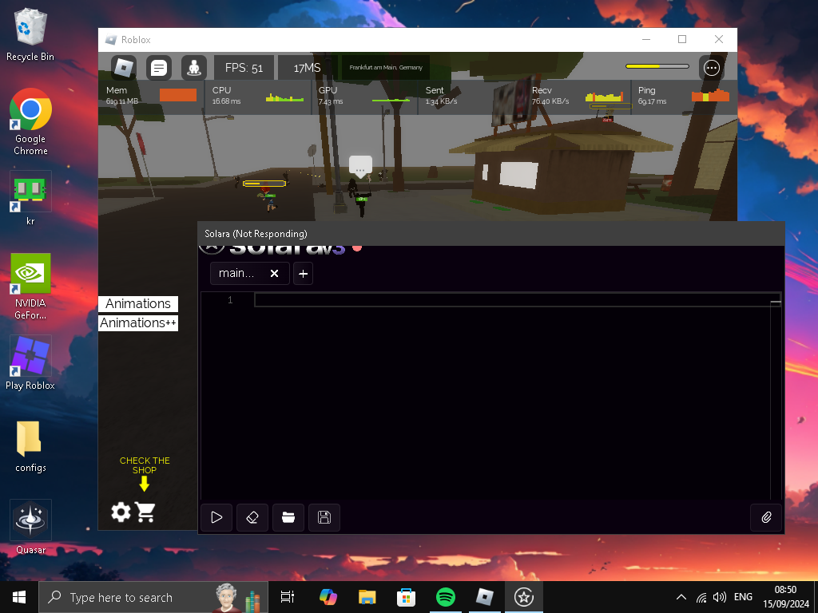
Task: Open Microsoft Store from the taskbar
Action: (x=406, y=597)
